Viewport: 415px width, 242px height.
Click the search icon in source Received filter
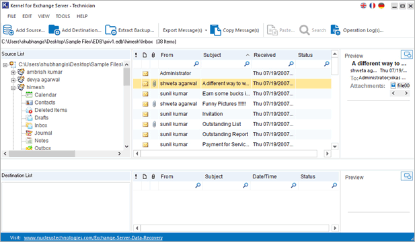(291, 64)
